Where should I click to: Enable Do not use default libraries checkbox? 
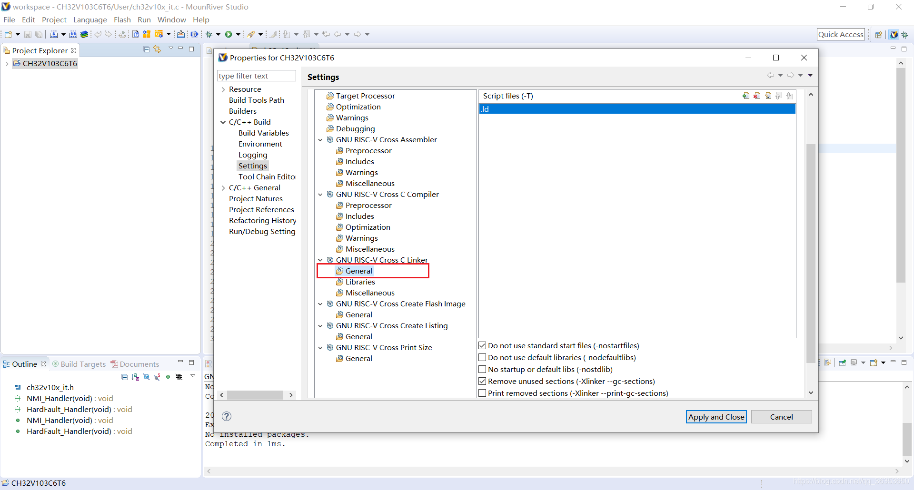click(482, 357)
